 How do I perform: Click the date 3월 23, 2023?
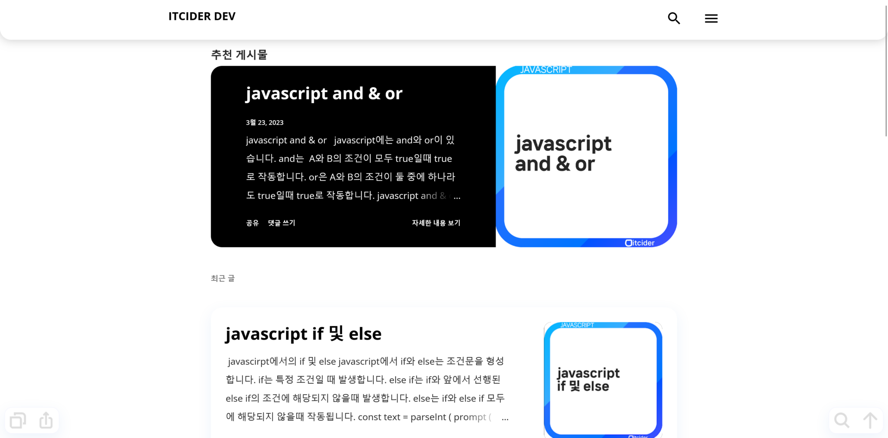(x=264, y=122)
